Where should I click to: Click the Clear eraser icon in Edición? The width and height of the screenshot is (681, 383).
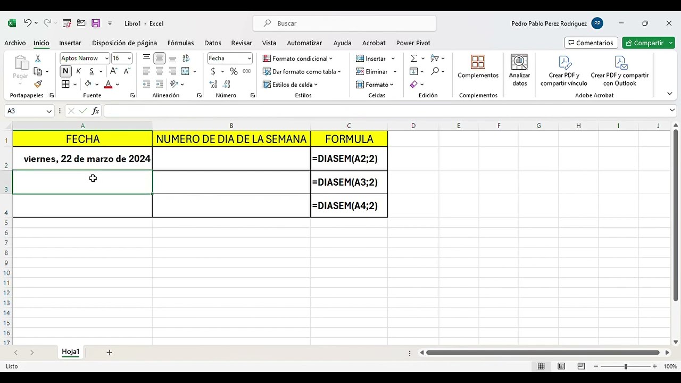pyautogui.click(x=413, y=84)
